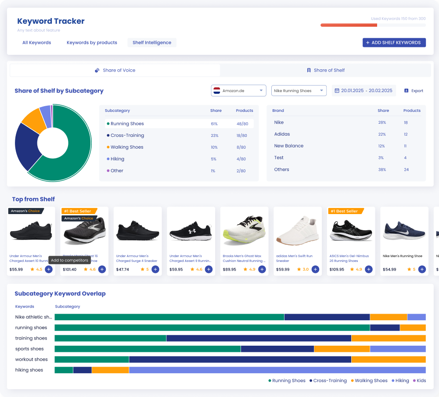Toggle Cross-Training in the chart legend
This screenshot has width=439, height=397.
[x=328, y=380]
